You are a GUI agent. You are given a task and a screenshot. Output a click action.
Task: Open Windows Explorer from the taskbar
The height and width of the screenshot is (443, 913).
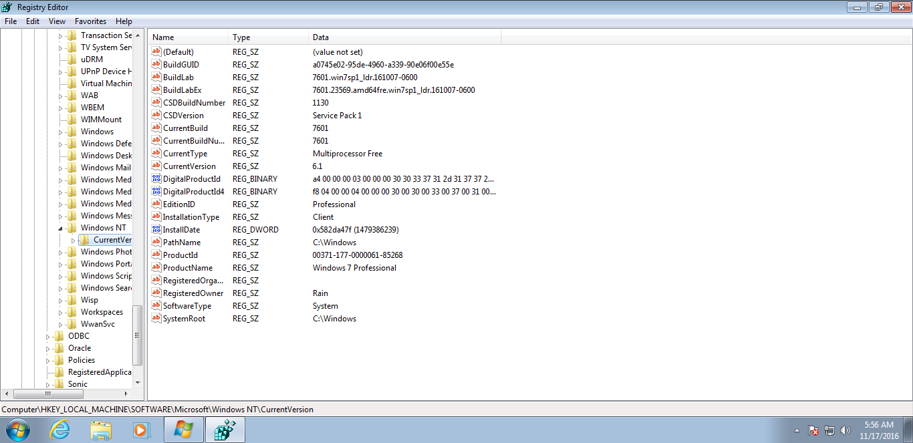pyautogui.click(x=101, y=430)
